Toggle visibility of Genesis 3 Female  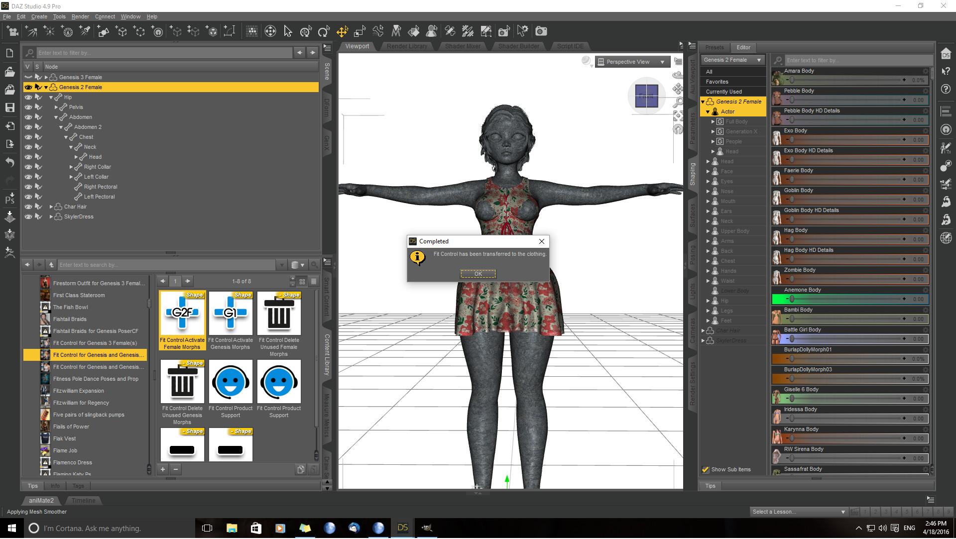tap(28, 77)
